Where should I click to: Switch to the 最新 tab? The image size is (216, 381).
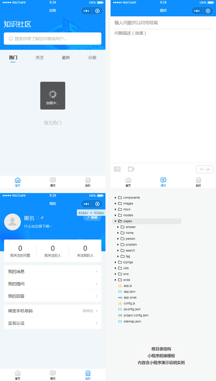point(66,58)
